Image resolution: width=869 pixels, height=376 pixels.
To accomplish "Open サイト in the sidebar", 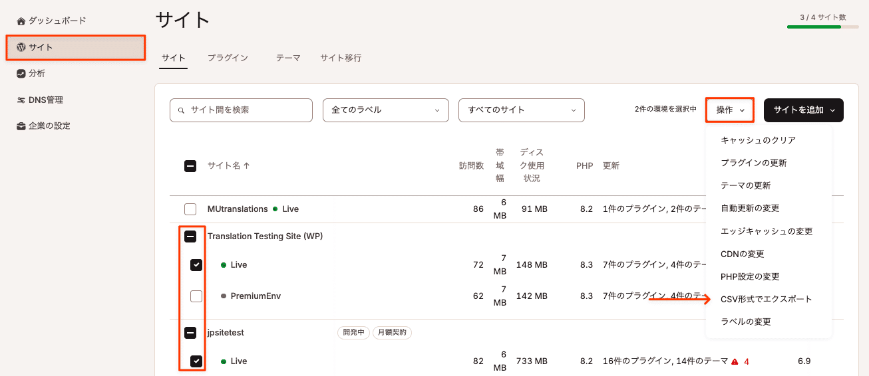I will click(77, 48).
